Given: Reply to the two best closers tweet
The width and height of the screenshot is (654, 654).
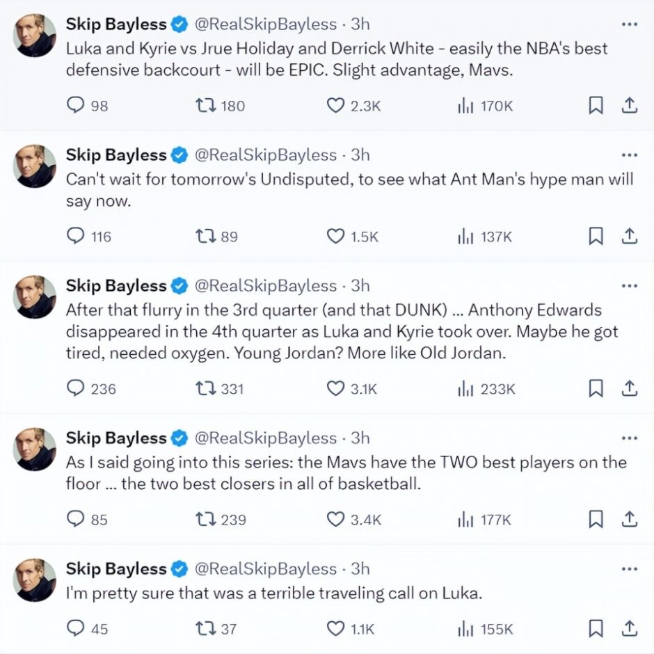Looking at the screenshot, I should coord(75,519).
